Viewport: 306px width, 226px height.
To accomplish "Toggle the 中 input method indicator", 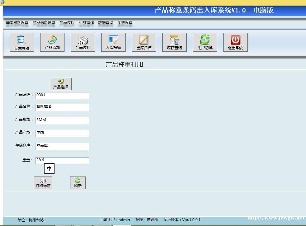I will coord(49,168).
